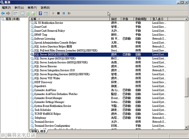189x139 pixels.
Task: Switch to the 延伸 tab
Action: click(x=34, y=131)
